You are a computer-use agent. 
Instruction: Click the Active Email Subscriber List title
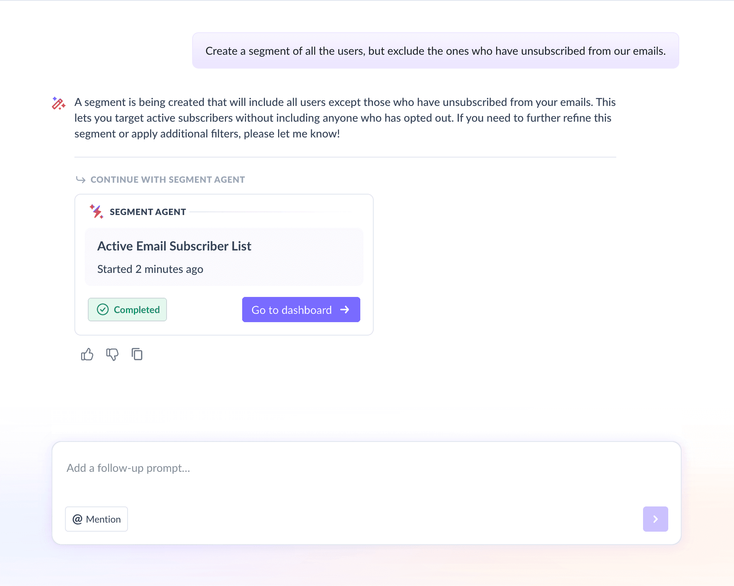[x=174, y=246]
